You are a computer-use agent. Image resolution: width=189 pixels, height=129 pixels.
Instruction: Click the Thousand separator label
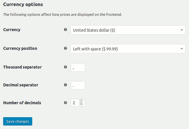click(x=22, y=67)
